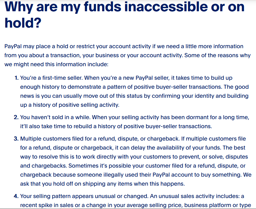Click the line starting "way to resolve this"
This screenshot has height=209, width=256.
pos(134,157)
